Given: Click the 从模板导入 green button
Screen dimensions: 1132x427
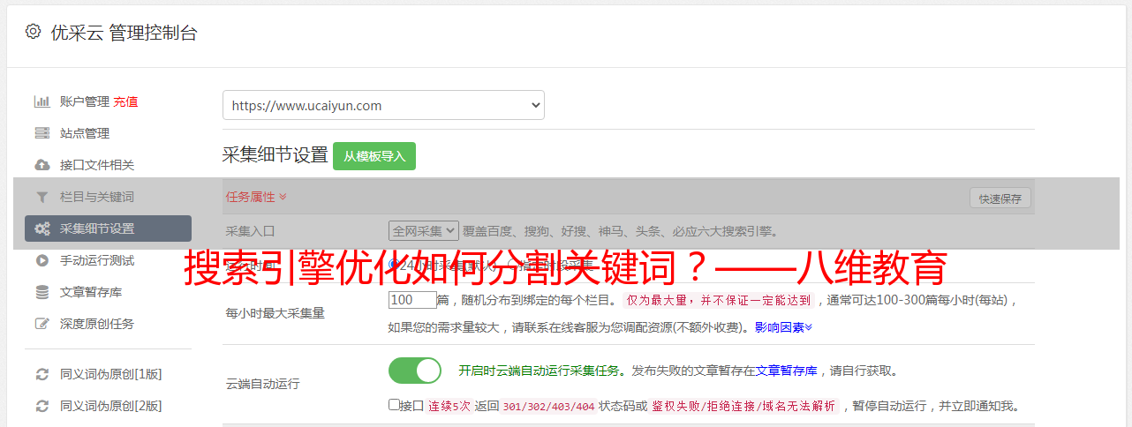Looking at the screenshot, I should (374, 156).
